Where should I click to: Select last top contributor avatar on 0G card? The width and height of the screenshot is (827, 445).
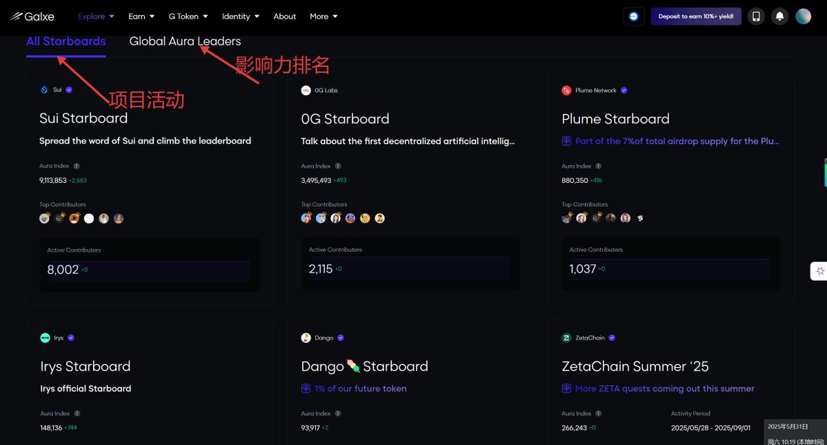[380, 218]
